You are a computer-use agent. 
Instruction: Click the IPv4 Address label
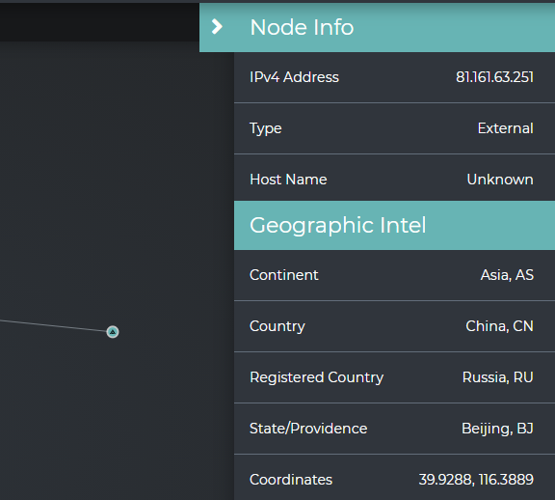(x=294, y=77)
